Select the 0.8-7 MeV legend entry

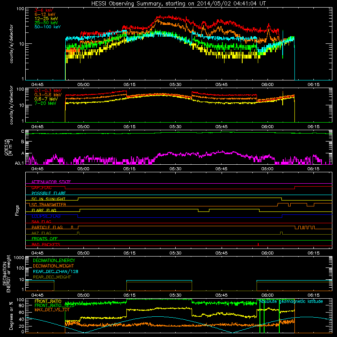tap(46, 99)
